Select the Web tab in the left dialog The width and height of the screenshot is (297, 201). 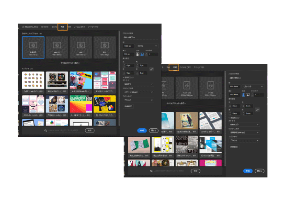62,27
